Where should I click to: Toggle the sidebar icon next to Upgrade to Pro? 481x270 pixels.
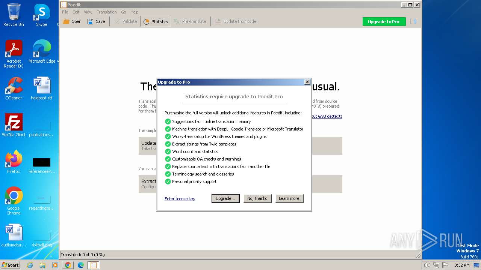tap(413, 21)
